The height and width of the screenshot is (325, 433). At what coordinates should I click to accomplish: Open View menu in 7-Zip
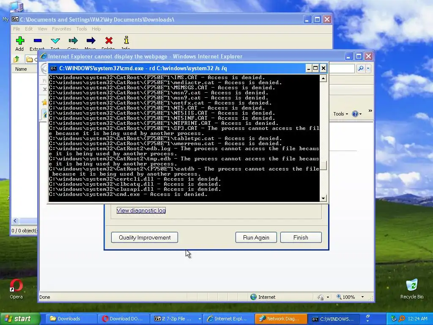(x=42, y=29)
